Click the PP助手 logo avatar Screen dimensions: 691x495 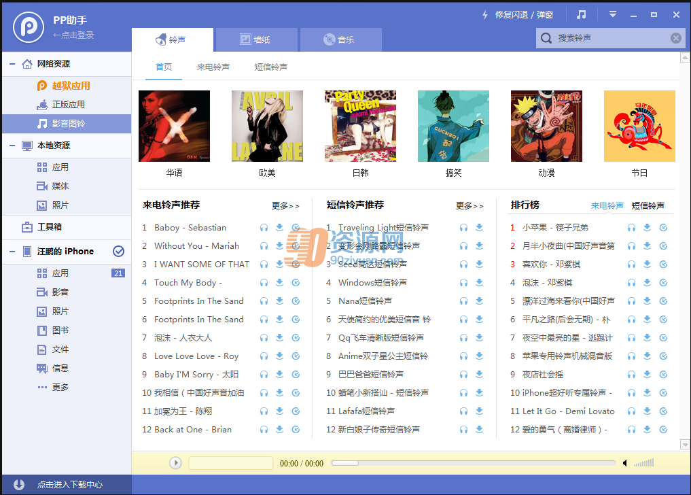29,27
